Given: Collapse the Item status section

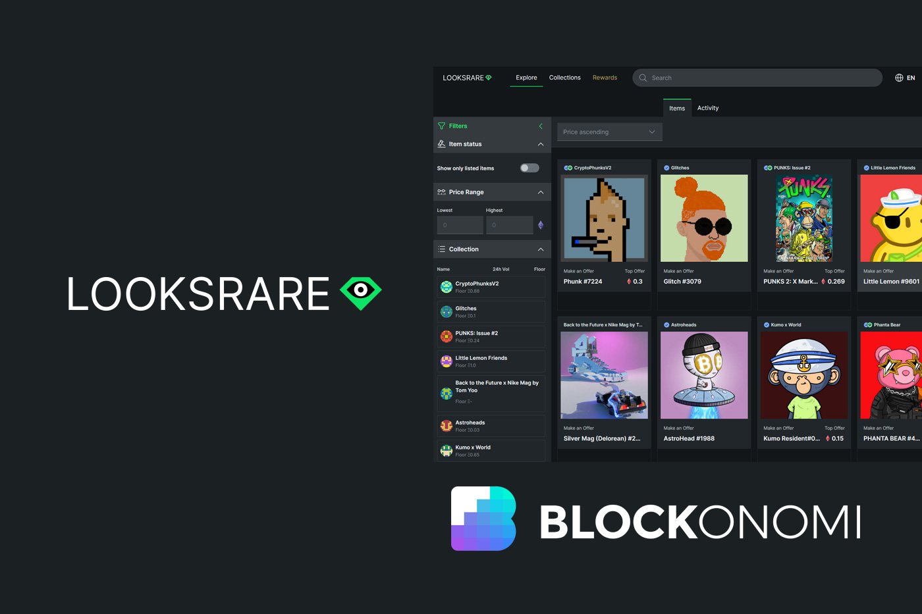Looking at the screenshot, I should point(541,144).
